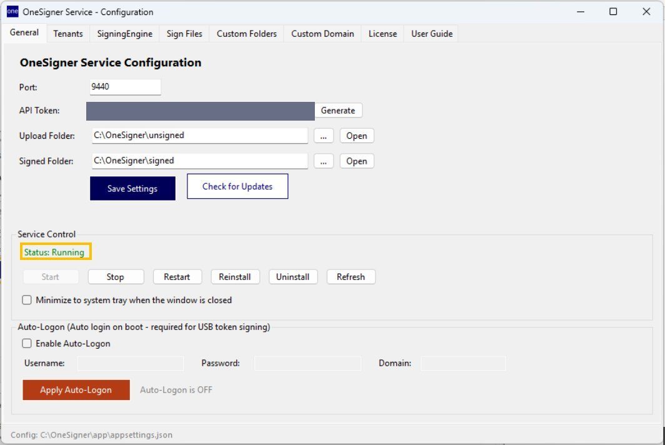Generate a new API token
Screen dimensions: 666x445
point(338,110)
